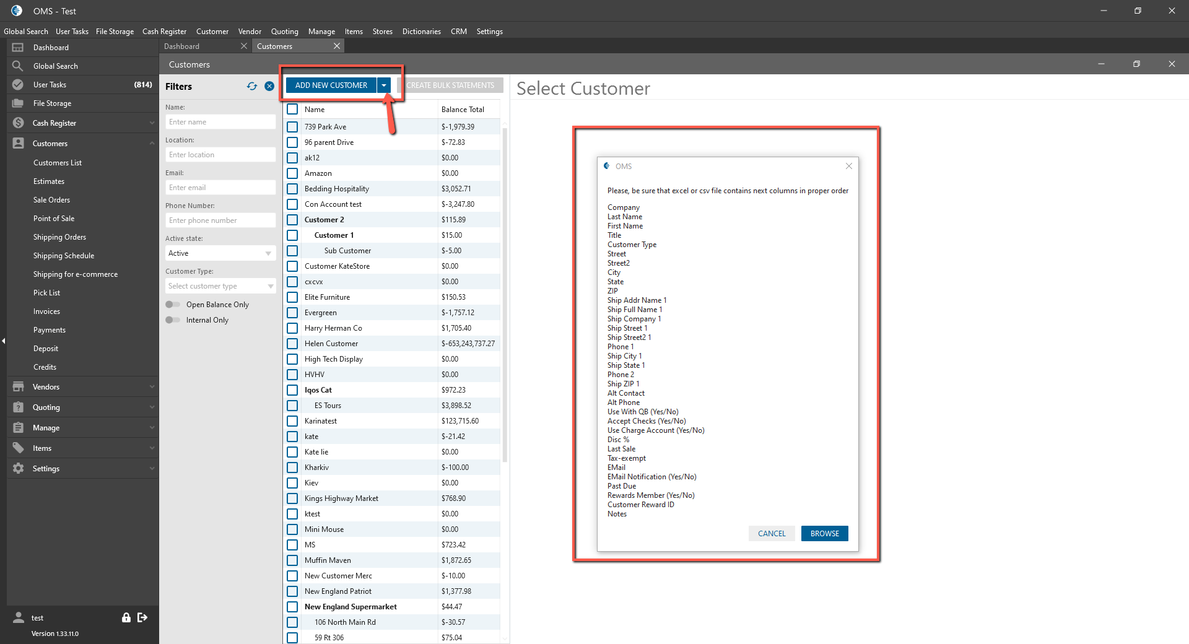Switch to the Dashboard tab
Image resolution: width=1189 pixels, height=644 pixels.
pos(198,46)
